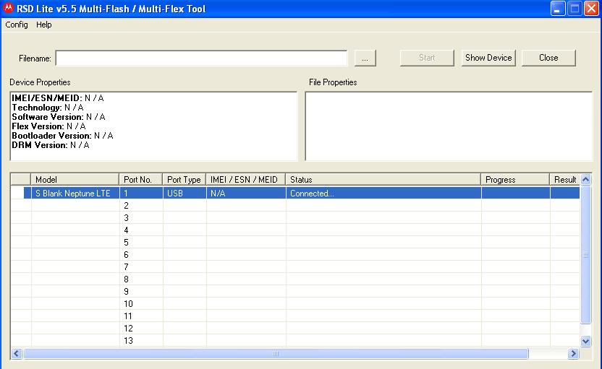Click the Show Device button
This screenshot has height=369, width=602.
[x=488, y=58]
